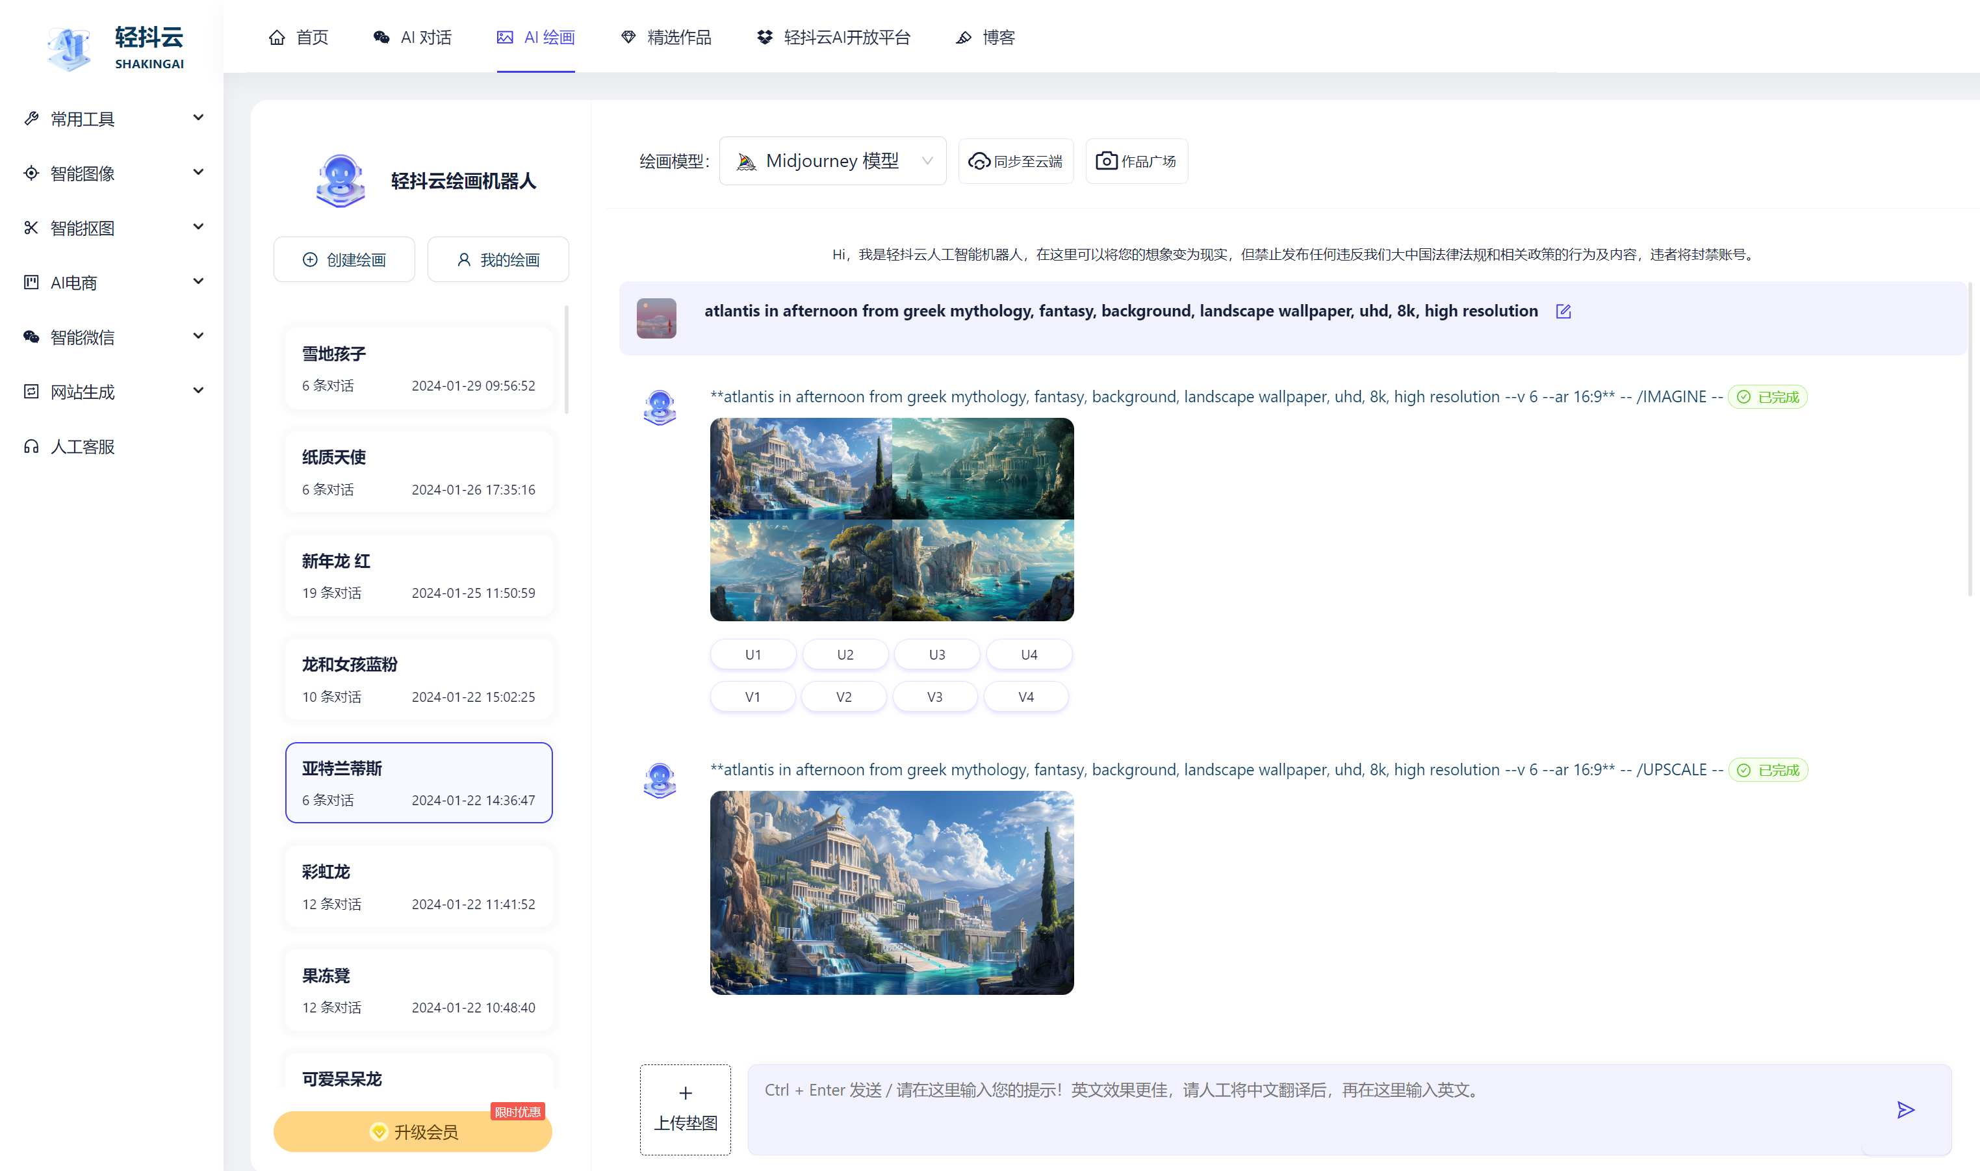This screenshot has width=1980, height=1171.
Task: Click the V3 variation button
Action: pos(935,697)
